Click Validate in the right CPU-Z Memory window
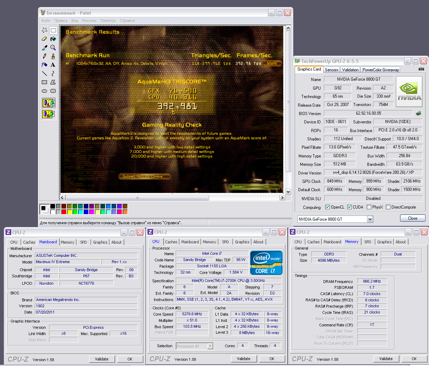 [386, 359]
